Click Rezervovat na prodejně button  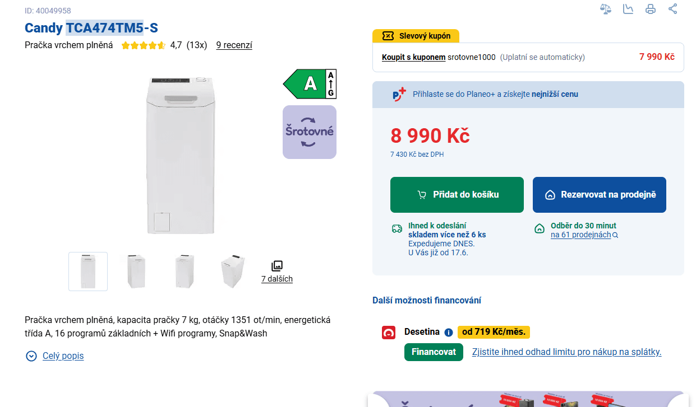[x=599, y=194]
